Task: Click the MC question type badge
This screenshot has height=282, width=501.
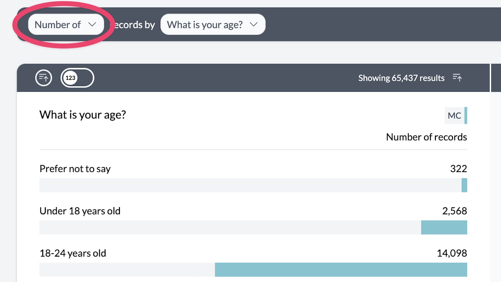Action: (x=455, y=116)
